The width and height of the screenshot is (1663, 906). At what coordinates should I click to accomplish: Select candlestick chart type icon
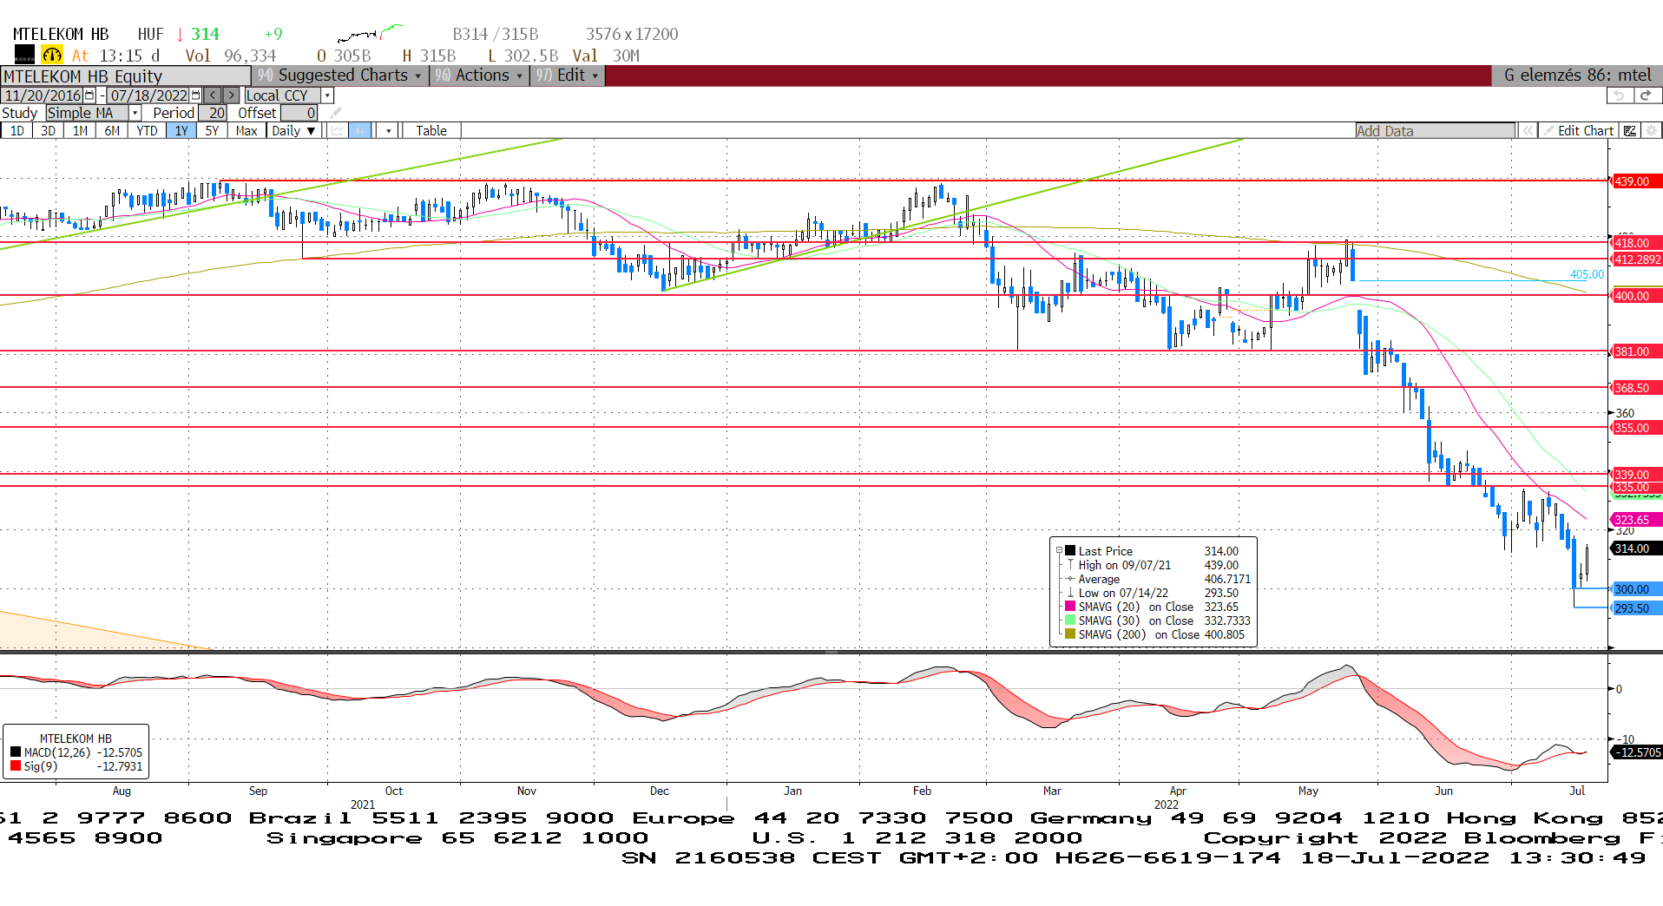(359, 131)
